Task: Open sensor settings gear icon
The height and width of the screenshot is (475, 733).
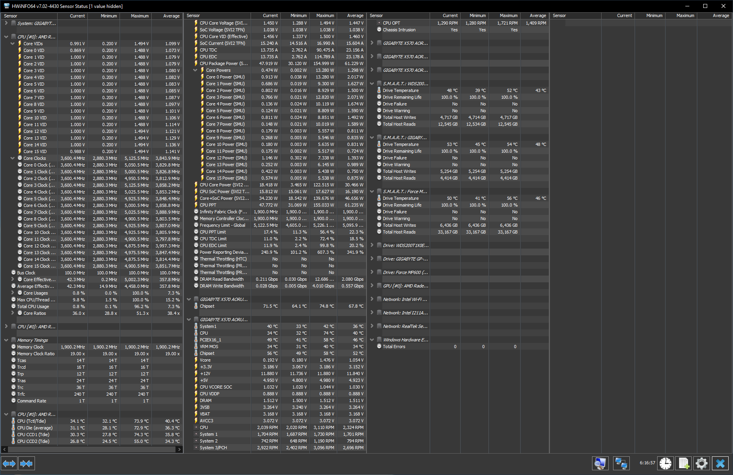Action: [702, 463]
